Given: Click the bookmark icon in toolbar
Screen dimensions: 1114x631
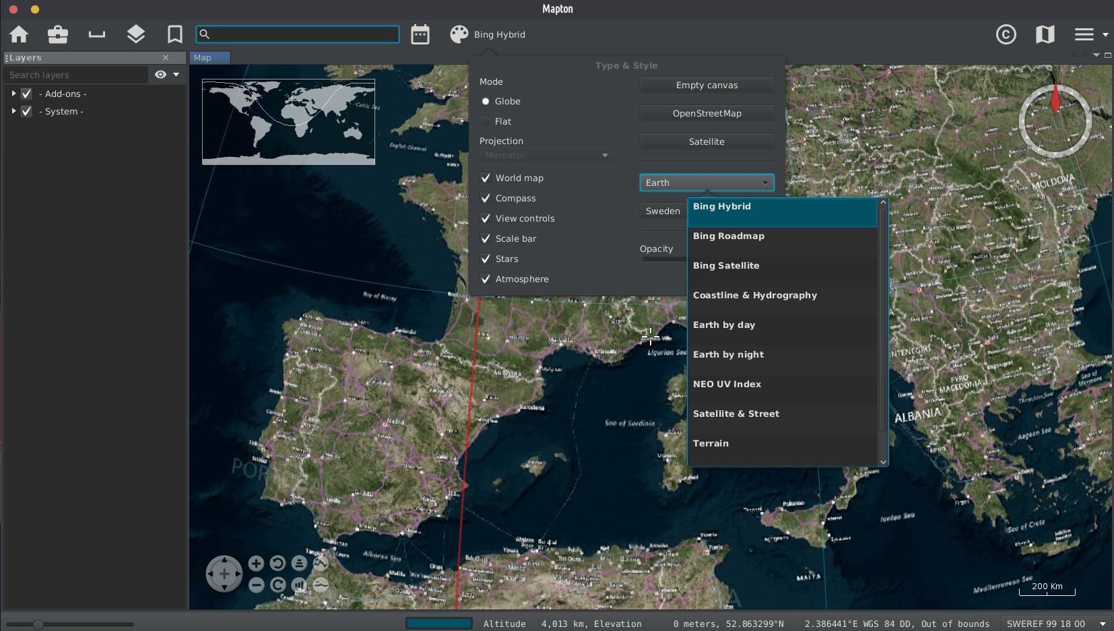Looking at the screenshot, I should click(175, 34).
